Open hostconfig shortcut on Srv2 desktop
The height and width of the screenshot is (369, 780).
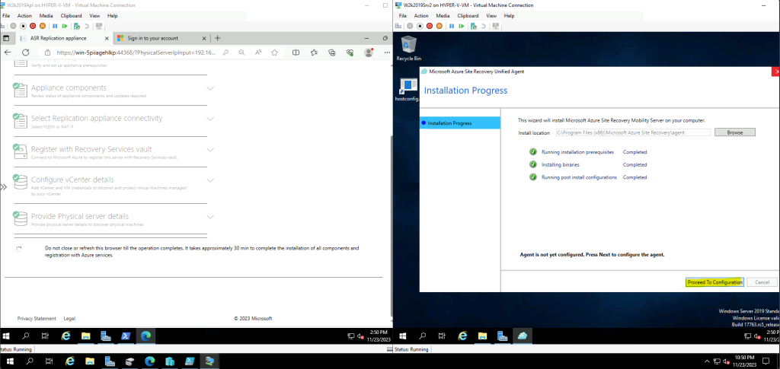point(408,90)
